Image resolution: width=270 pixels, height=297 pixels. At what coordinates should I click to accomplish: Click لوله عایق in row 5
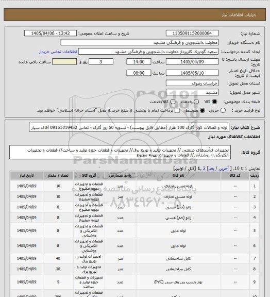[178, 230]
